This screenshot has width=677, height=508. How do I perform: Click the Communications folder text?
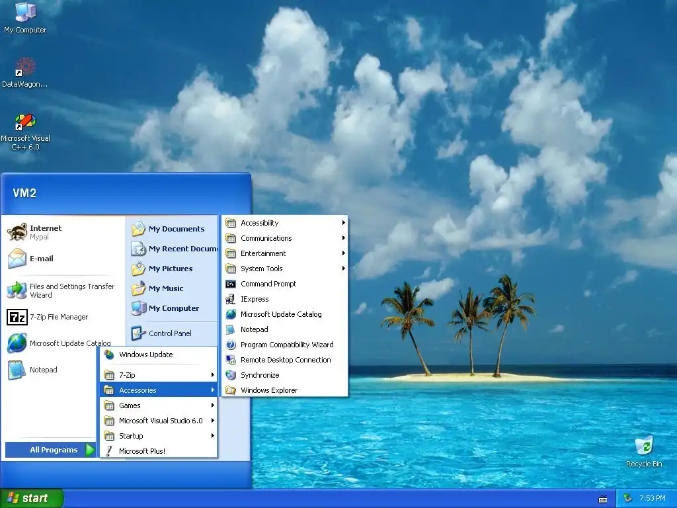tap(266, 238)
